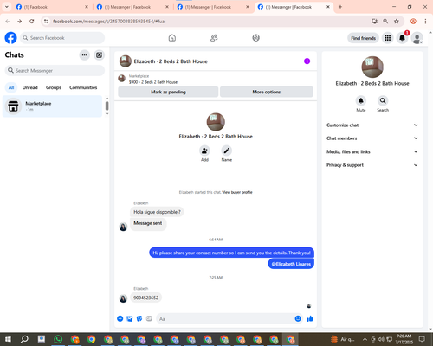Screen dimensions: 433x346
Task: Open the taskbar clock and date
Action: 404,339
